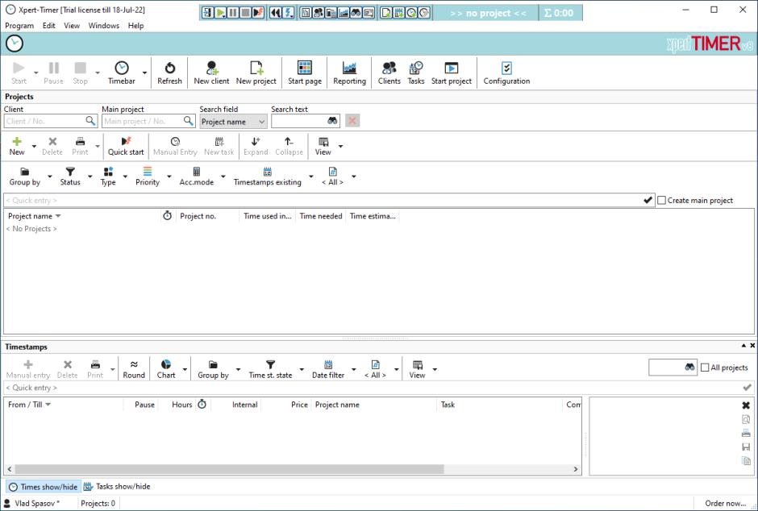Open the Chart in Timestamps panel
The height and width of the screenshot is (511, 758).
pos(166,368)
